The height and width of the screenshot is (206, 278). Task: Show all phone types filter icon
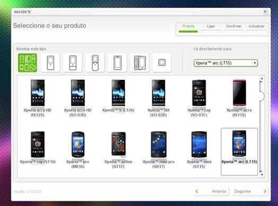coord(28,63)
